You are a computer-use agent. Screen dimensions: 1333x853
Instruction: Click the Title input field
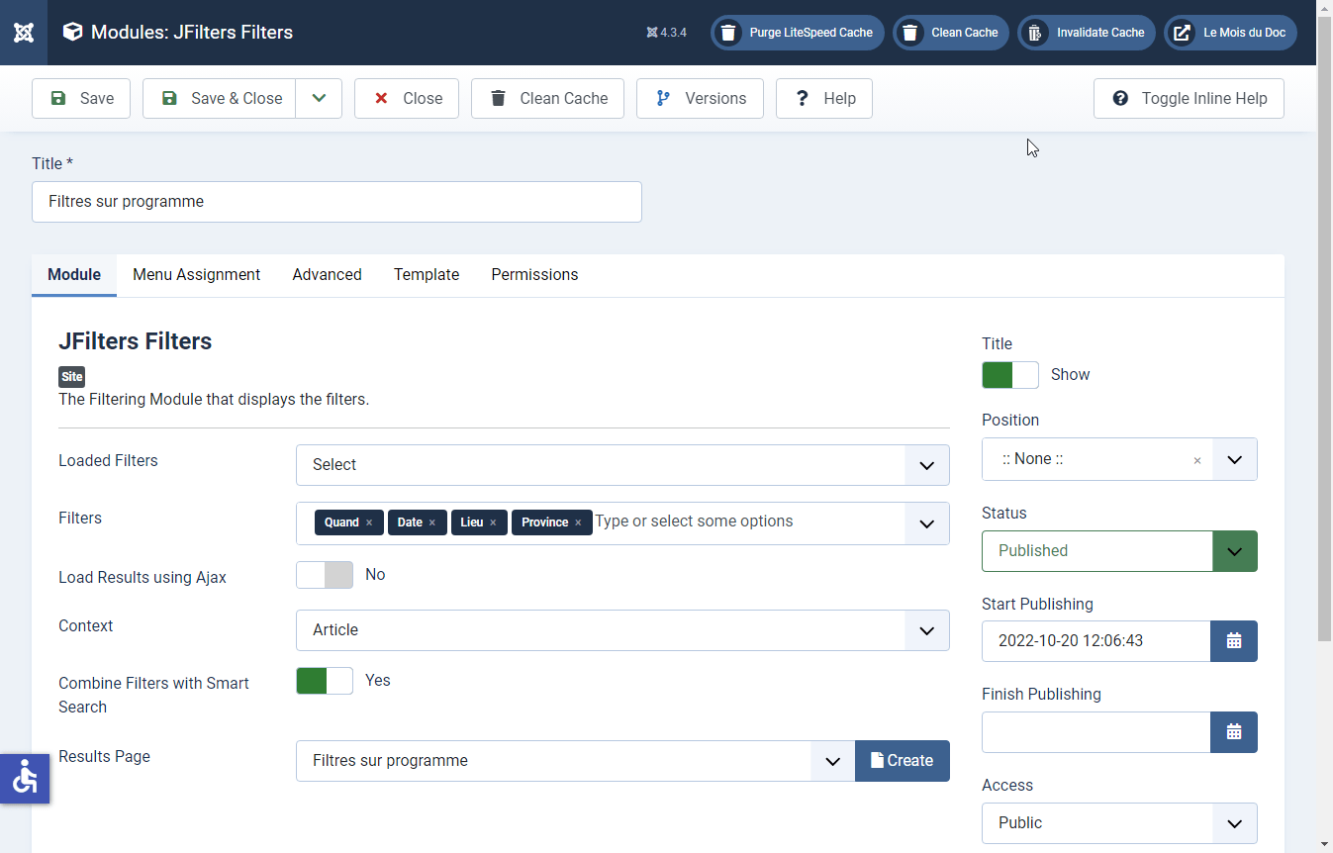(x=336, y=202)
